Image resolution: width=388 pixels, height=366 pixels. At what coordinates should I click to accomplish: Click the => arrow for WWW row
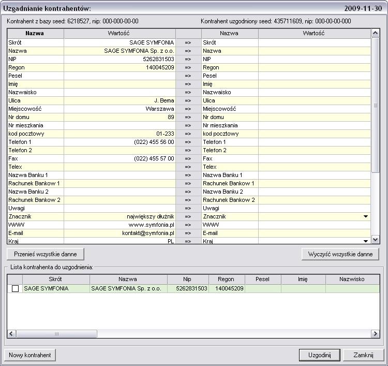(x=188, y=225)
